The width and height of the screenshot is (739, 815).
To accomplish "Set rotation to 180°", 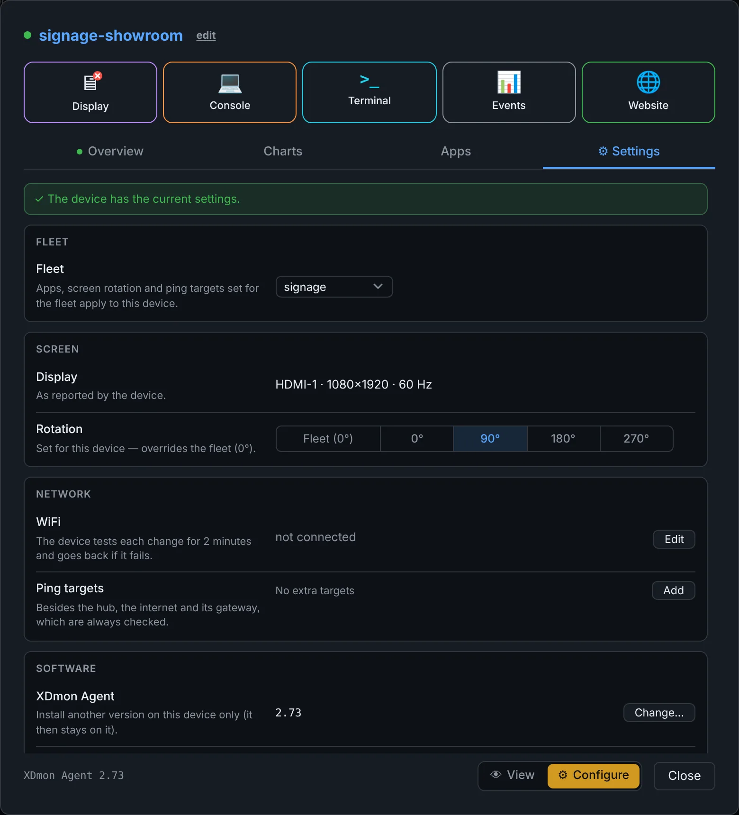I will pyautogui.click(x=563, y=439).
